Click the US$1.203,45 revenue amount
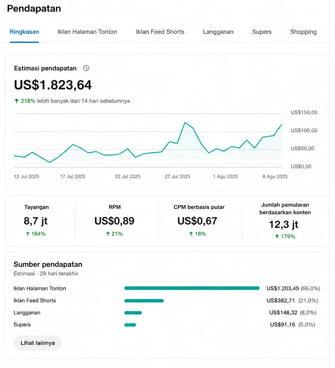Viewport: 335px width, 368px height. 283,288
